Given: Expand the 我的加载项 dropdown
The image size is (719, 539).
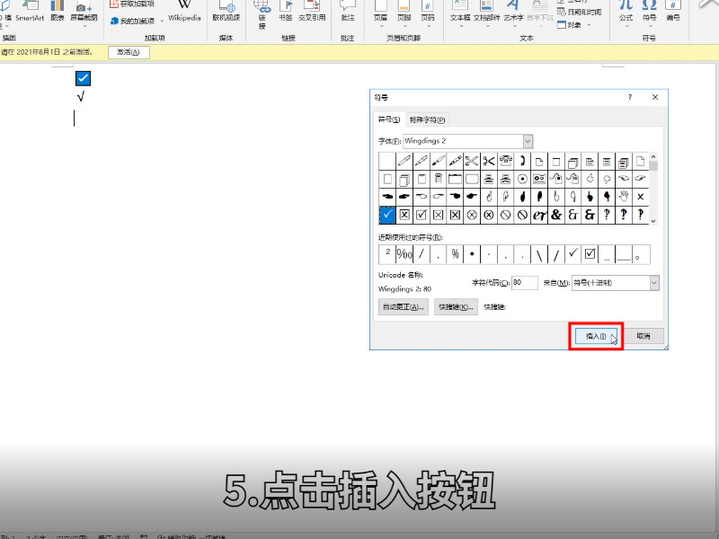Looking at the screenshot, I should pyautogui.click(x=162, y=21).
